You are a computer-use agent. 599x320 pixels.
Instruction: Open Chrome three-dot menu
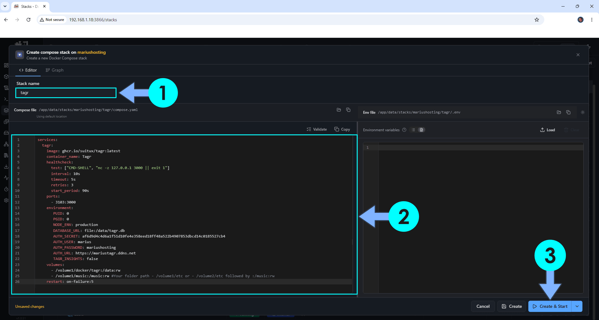coord(592,20)
